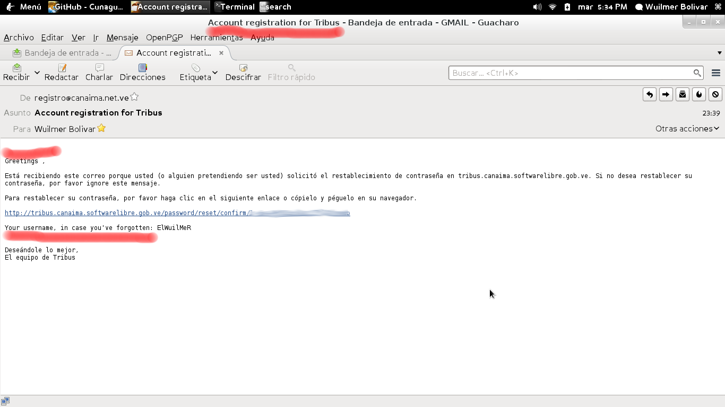Switch to the GitHub - Cunagu... taskbar window
725x407 pixels.
pyautogui.click(x=85, y=7)
